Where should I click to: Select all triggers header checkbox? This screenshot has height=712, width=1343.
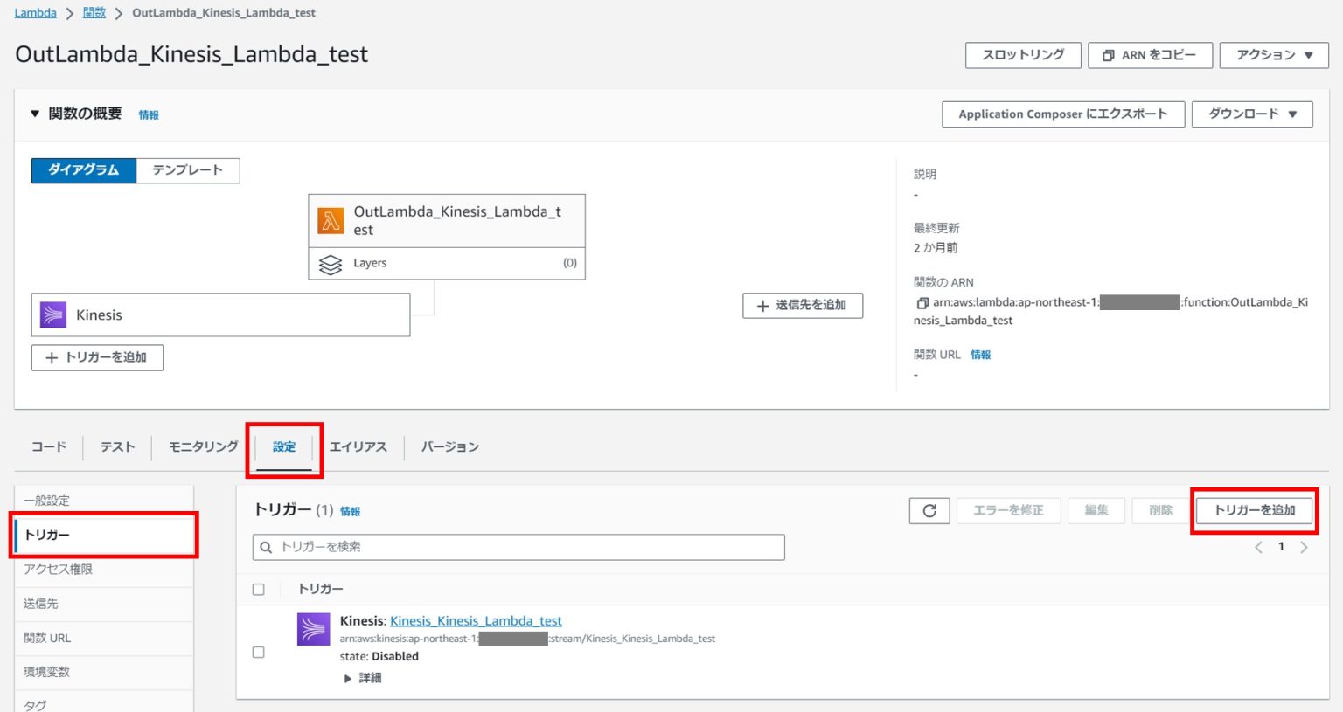(259, 590)
